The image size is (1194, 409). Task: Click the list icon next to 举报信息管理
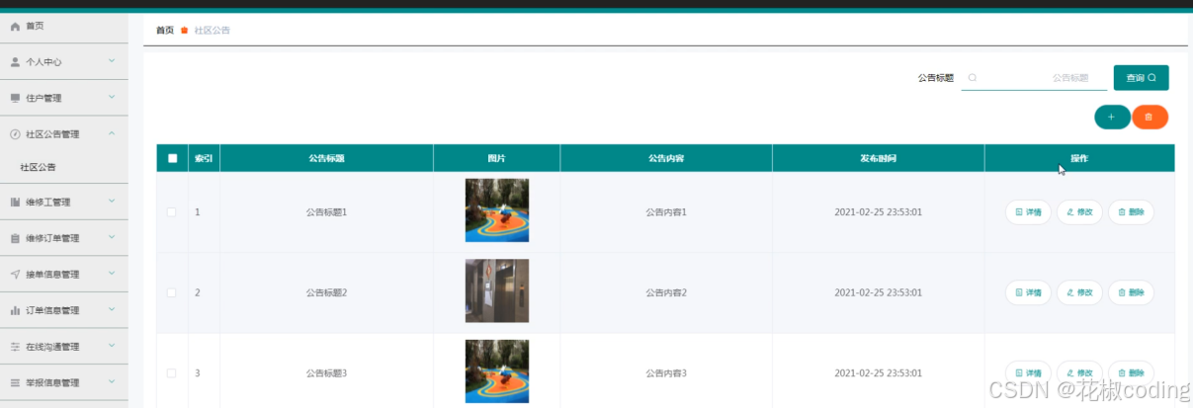coord(15,382)
